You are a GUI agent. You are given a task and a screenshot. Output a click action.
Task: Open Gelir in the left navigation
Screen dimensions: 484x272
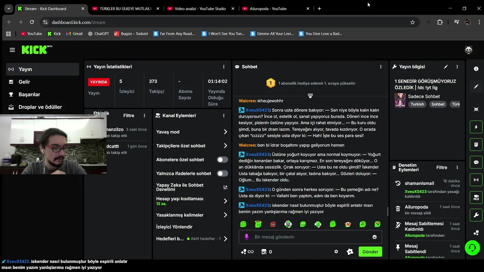pos(42,82)
